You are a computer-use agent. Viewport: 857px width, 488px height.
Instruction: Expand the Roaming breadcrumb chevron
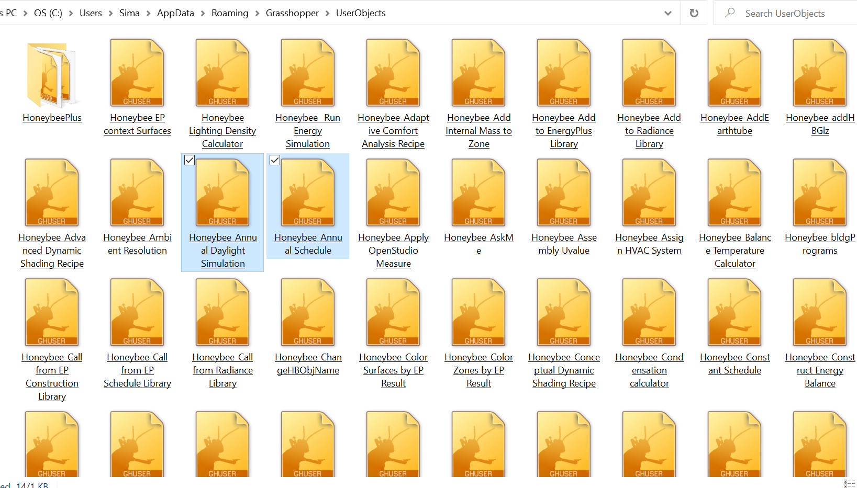tap(257, 13)
